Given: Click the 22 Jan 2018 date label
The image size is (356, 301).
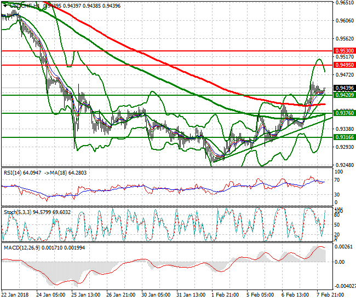Looking at the screenshot, I should (15, 295).
